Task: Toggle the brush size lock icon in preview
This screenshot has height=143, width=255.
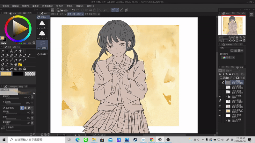Action: click(34, 93)
